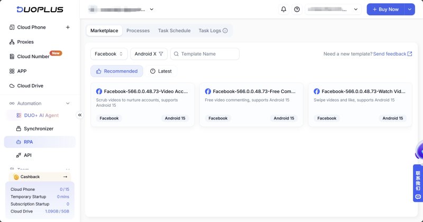
Task: Click the Cloud Number document icon
Action: click(x=12, y=57)
